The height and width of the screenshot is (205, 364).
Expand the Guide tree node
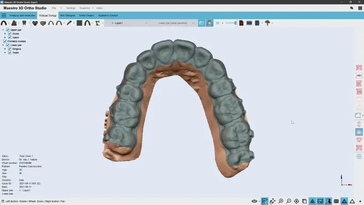tap(5, 33)
